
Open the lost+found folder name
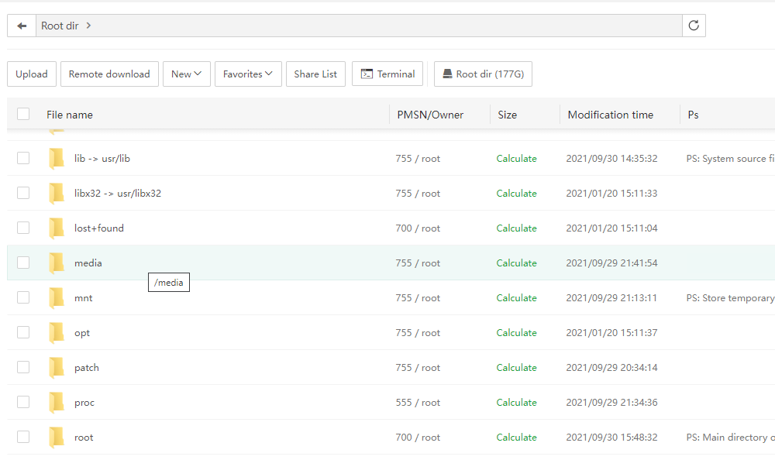point(99,228)
